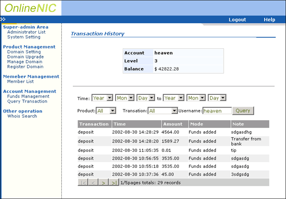This screenshot has width=286, height=199.
Task: Open Manage Domain
Action: coord(24,62)
